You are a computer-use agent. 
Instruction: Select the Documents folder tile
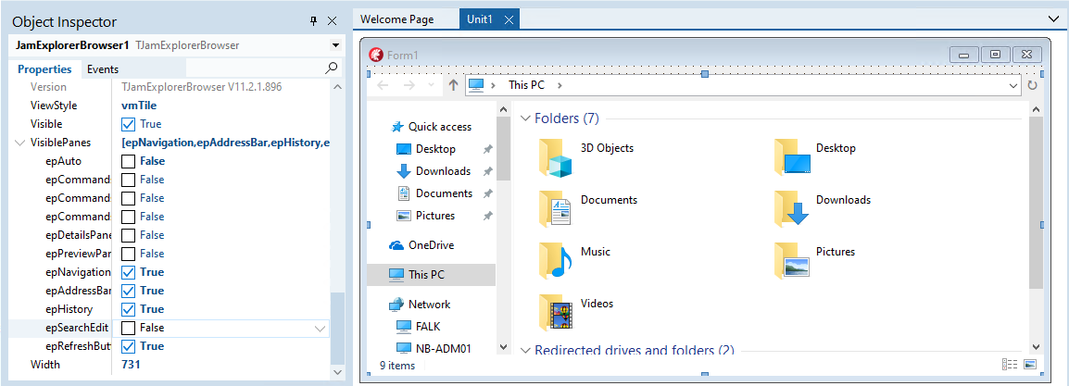tap(588, 207)
